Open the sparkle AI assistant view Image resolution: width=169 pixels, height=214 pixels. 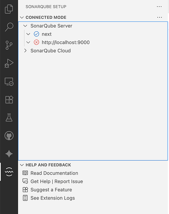pos(9,154)
